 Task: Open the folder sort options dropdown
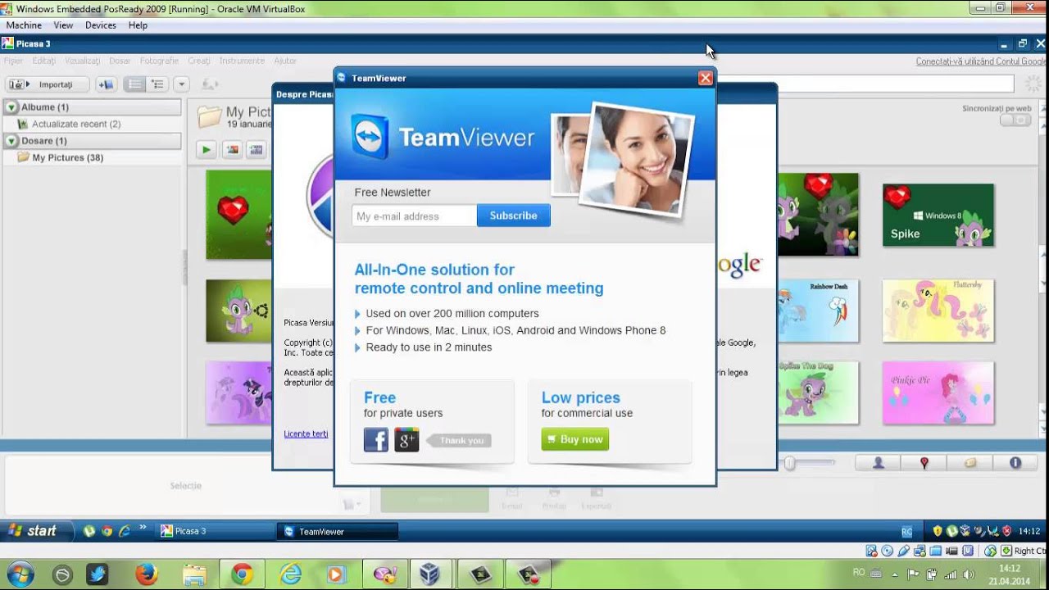click(x=182, y=84)
